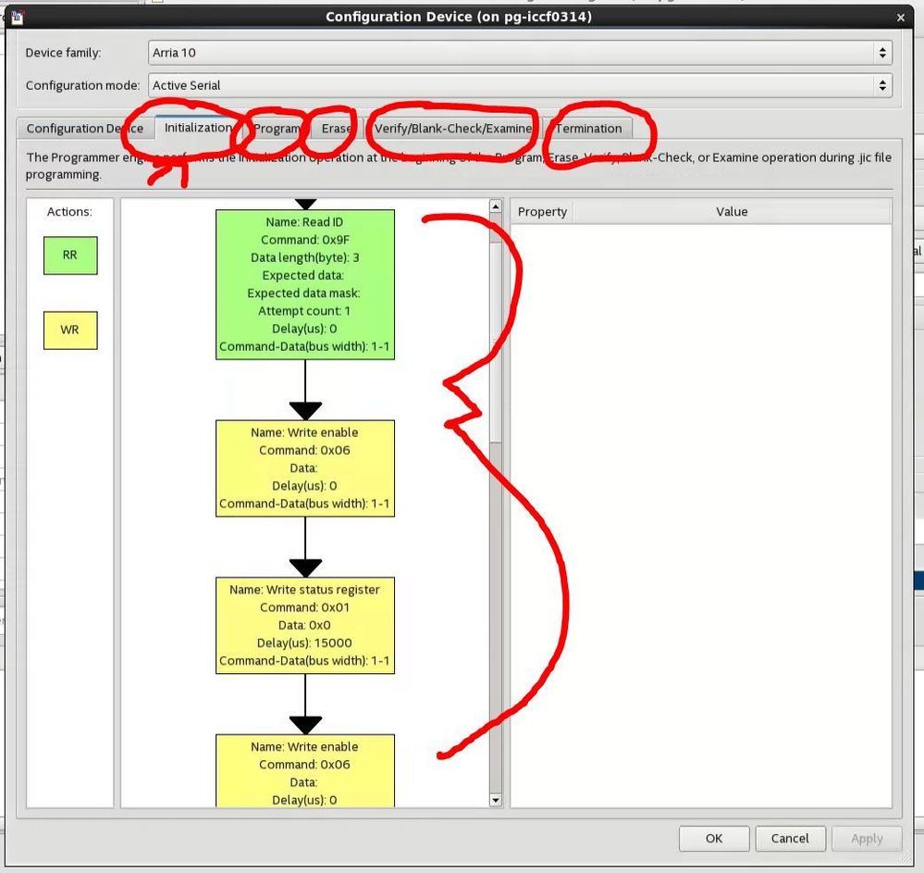Viewport: 924px width, 873px height.
Task: Click the window icon in title bar
Action: pos(17,17)
